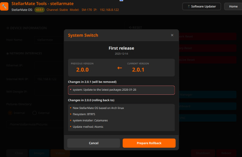
Task: Click the 'First release' heading
Action: (x=121, y=48)
